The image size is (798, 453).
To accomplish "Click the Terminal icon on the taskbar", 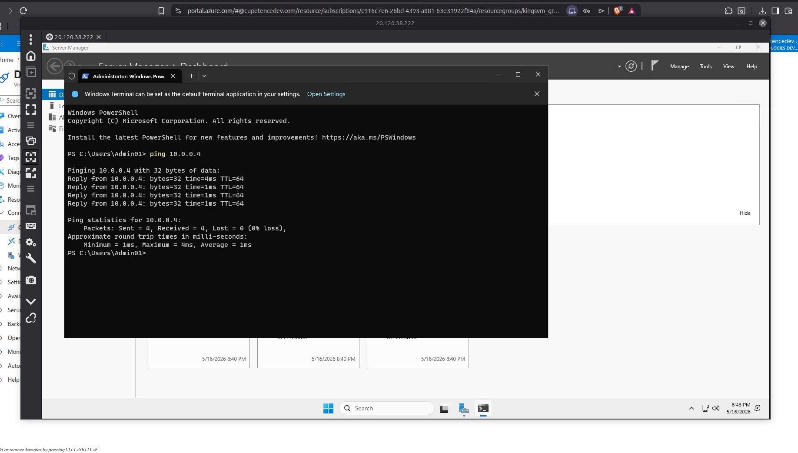I will coord(483,408).
